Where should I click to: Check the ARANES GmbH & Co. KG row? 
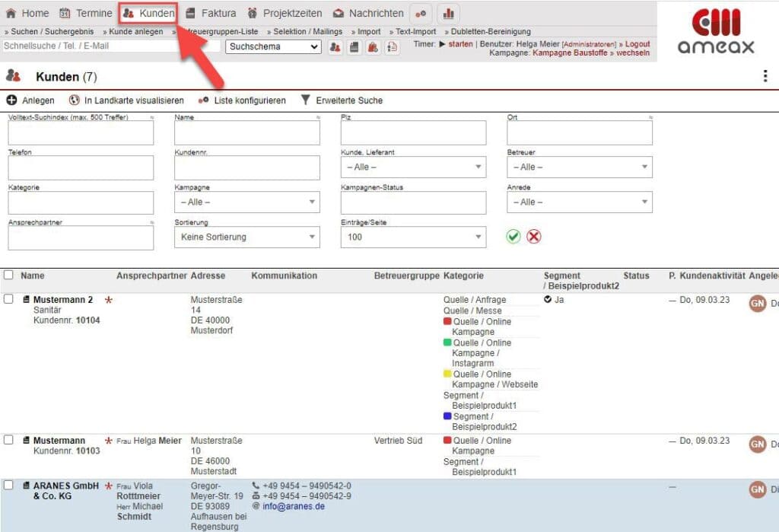coord(7,486)
